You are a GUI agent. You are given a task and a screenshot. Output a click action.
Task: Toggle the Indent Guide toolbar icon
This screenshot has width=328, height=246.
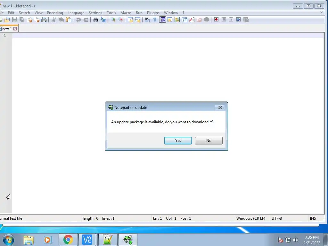pos(162,20)
